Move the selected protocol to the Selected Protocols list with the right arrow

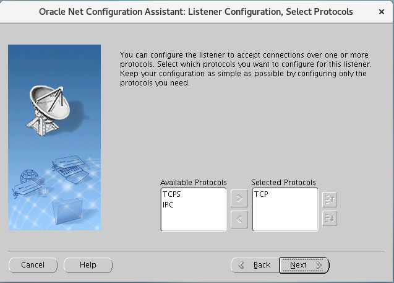point(239,199)
